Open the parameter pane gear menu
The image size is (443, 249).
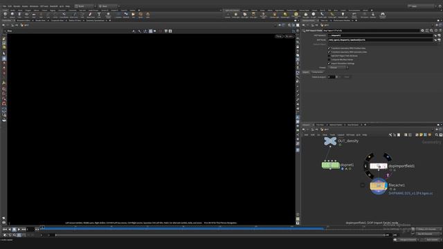pos(422,30)
